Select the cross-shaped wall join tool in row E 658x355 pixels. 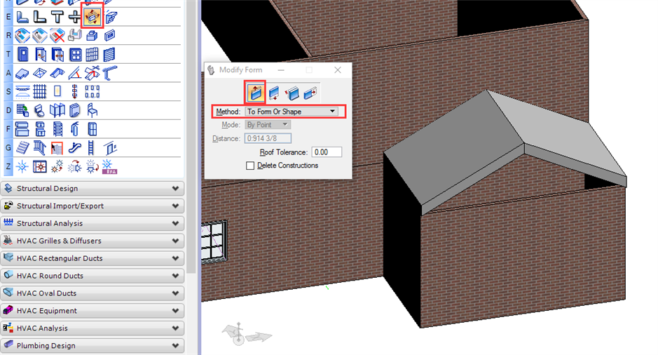click(75, 18)
